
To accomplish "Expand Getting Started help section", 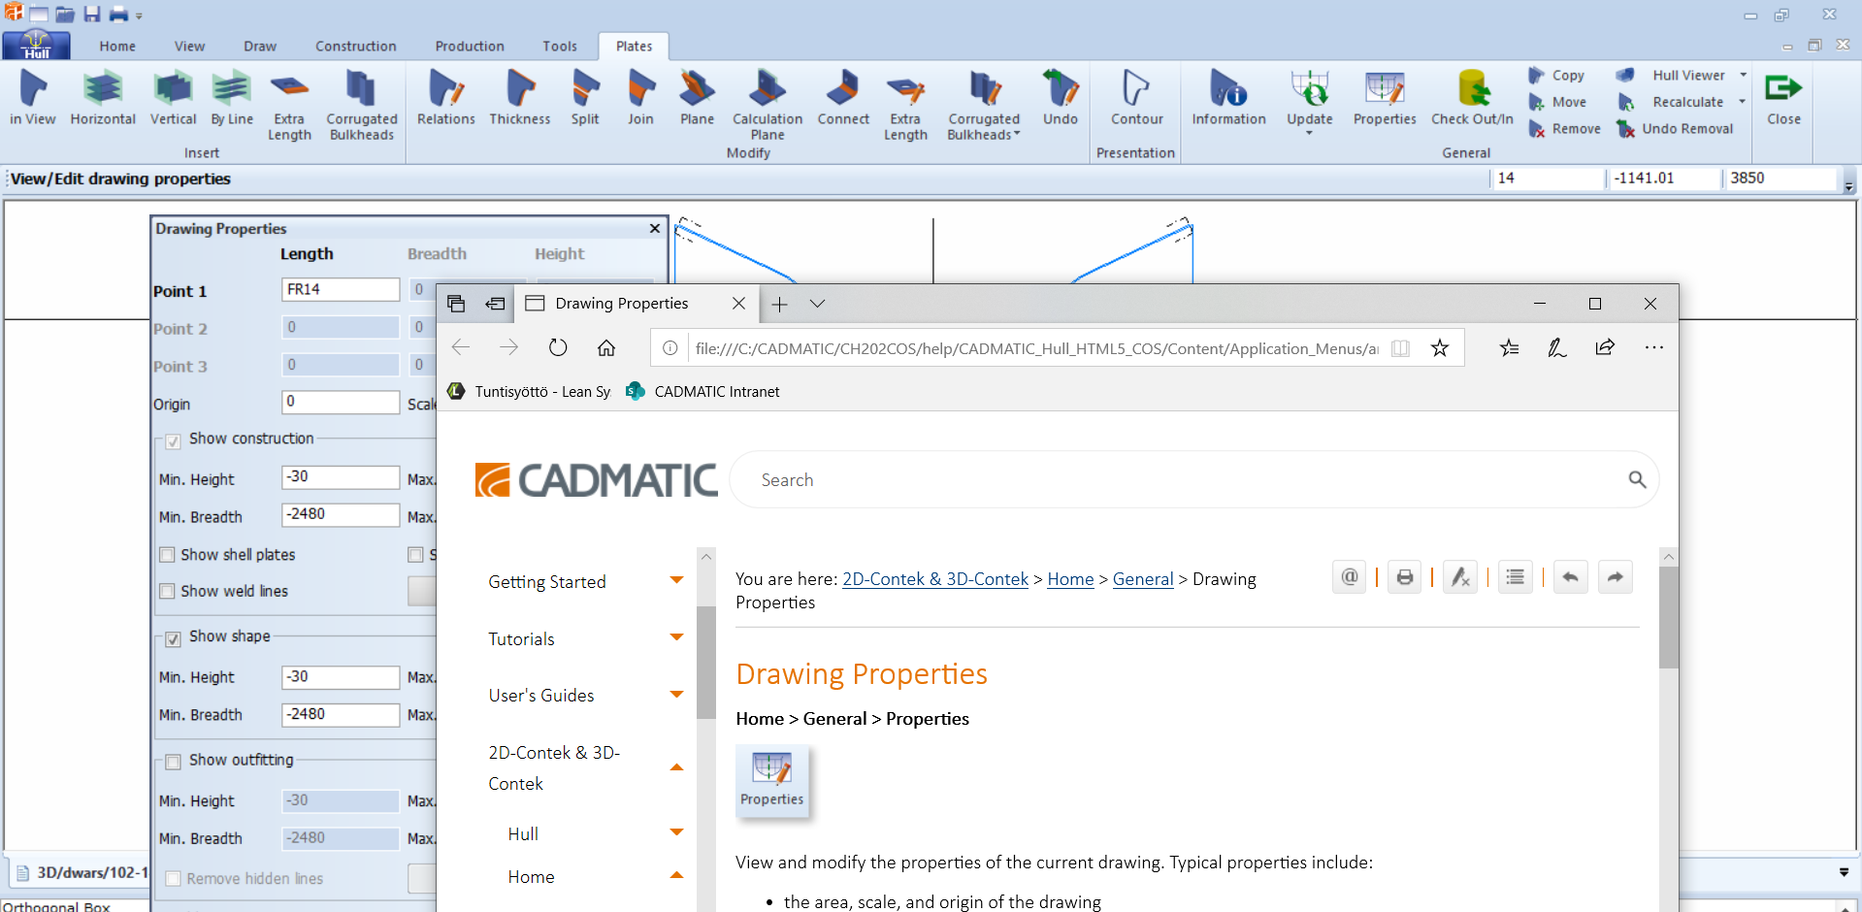I will point(676,580).
